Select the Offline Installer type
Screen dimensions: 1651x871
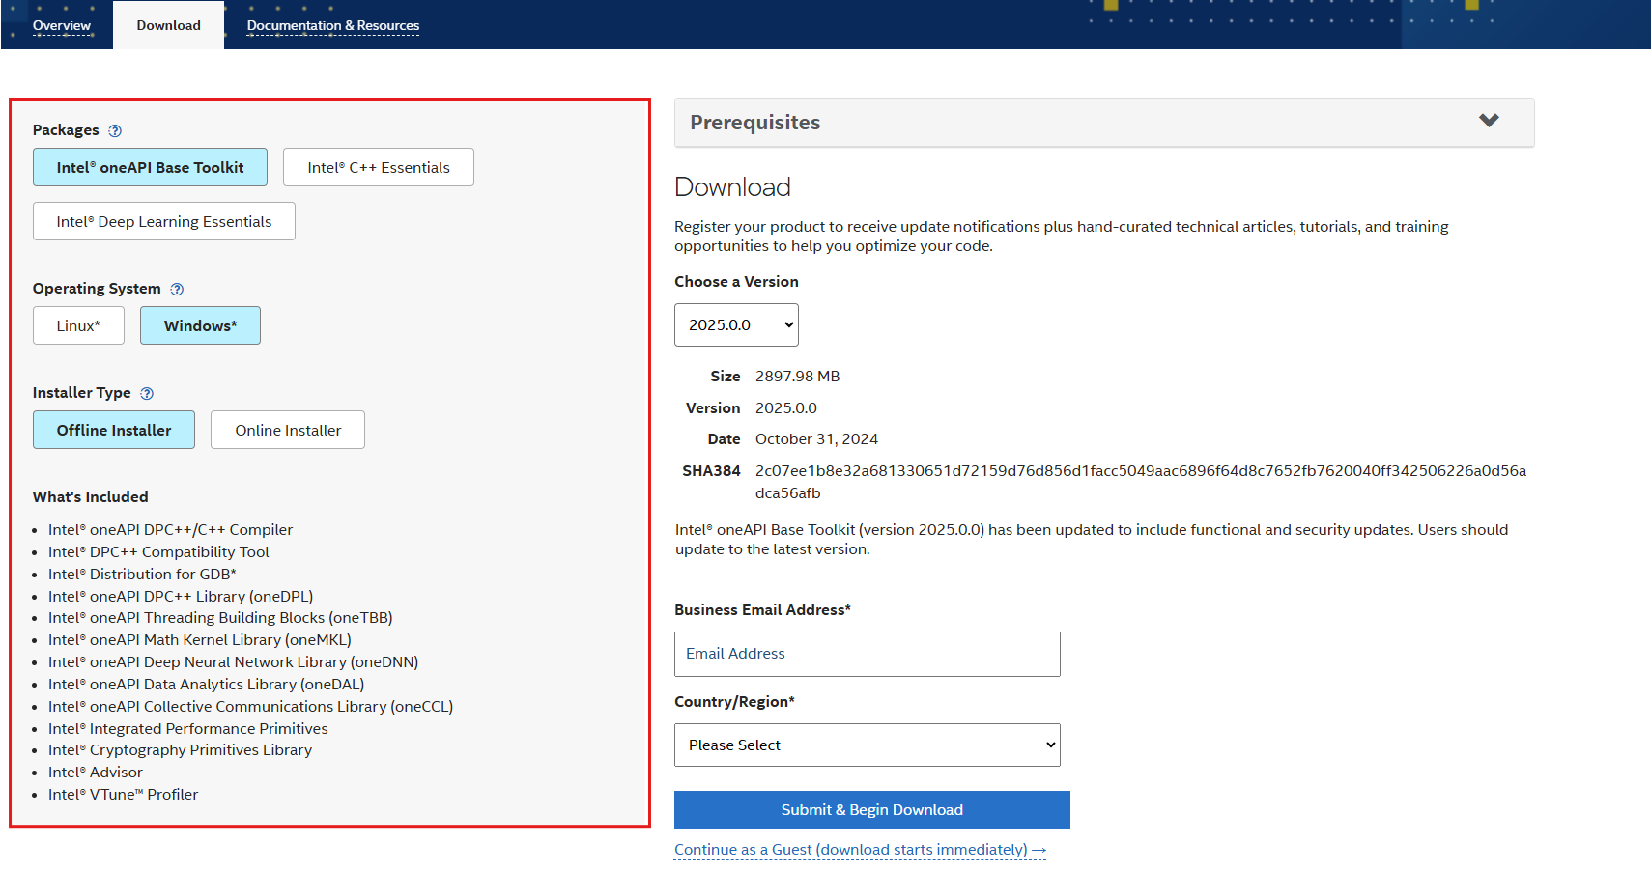[114, 430]
